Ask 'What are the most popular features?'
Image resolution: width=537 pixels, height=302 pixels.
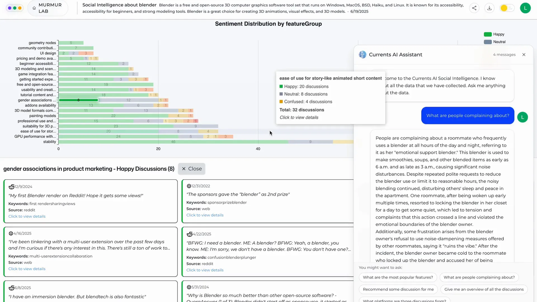click(x=397, y=277)
